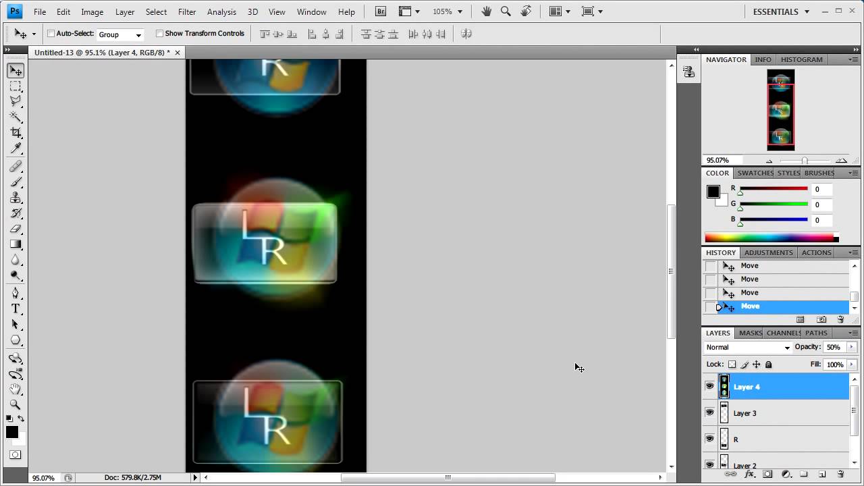864x486 pixels.
Task: Select the last Move history state
Action: click(x=776, y=306)
